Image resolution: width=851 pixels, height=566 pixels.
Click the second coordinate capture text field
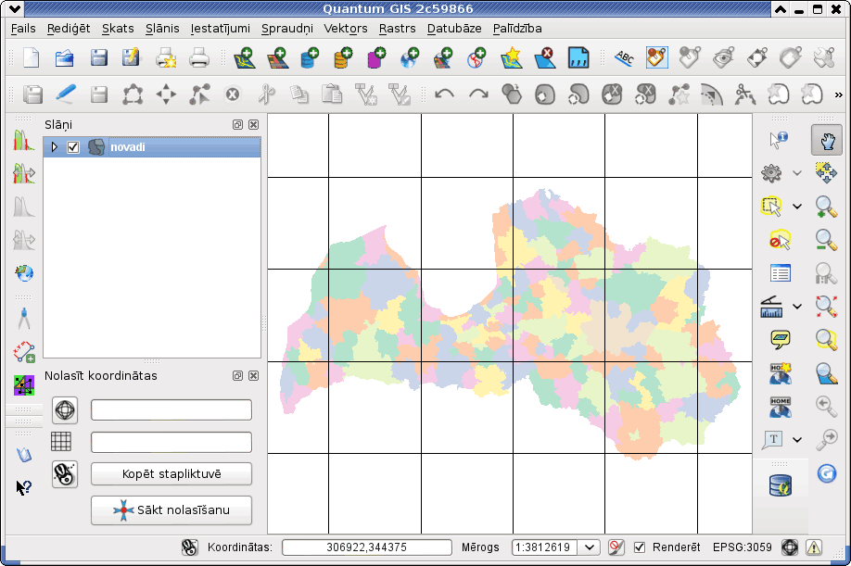pos(171,443)
